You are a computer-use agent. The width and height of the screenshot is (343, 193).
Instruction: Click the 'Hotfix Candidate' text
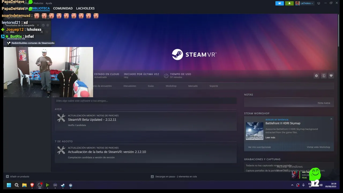77,125
